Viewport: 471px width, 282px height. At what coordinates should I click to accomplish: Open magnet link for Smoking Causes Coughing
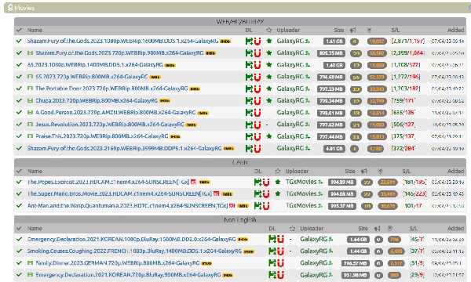pyautogui.click(x=280, y=251)
